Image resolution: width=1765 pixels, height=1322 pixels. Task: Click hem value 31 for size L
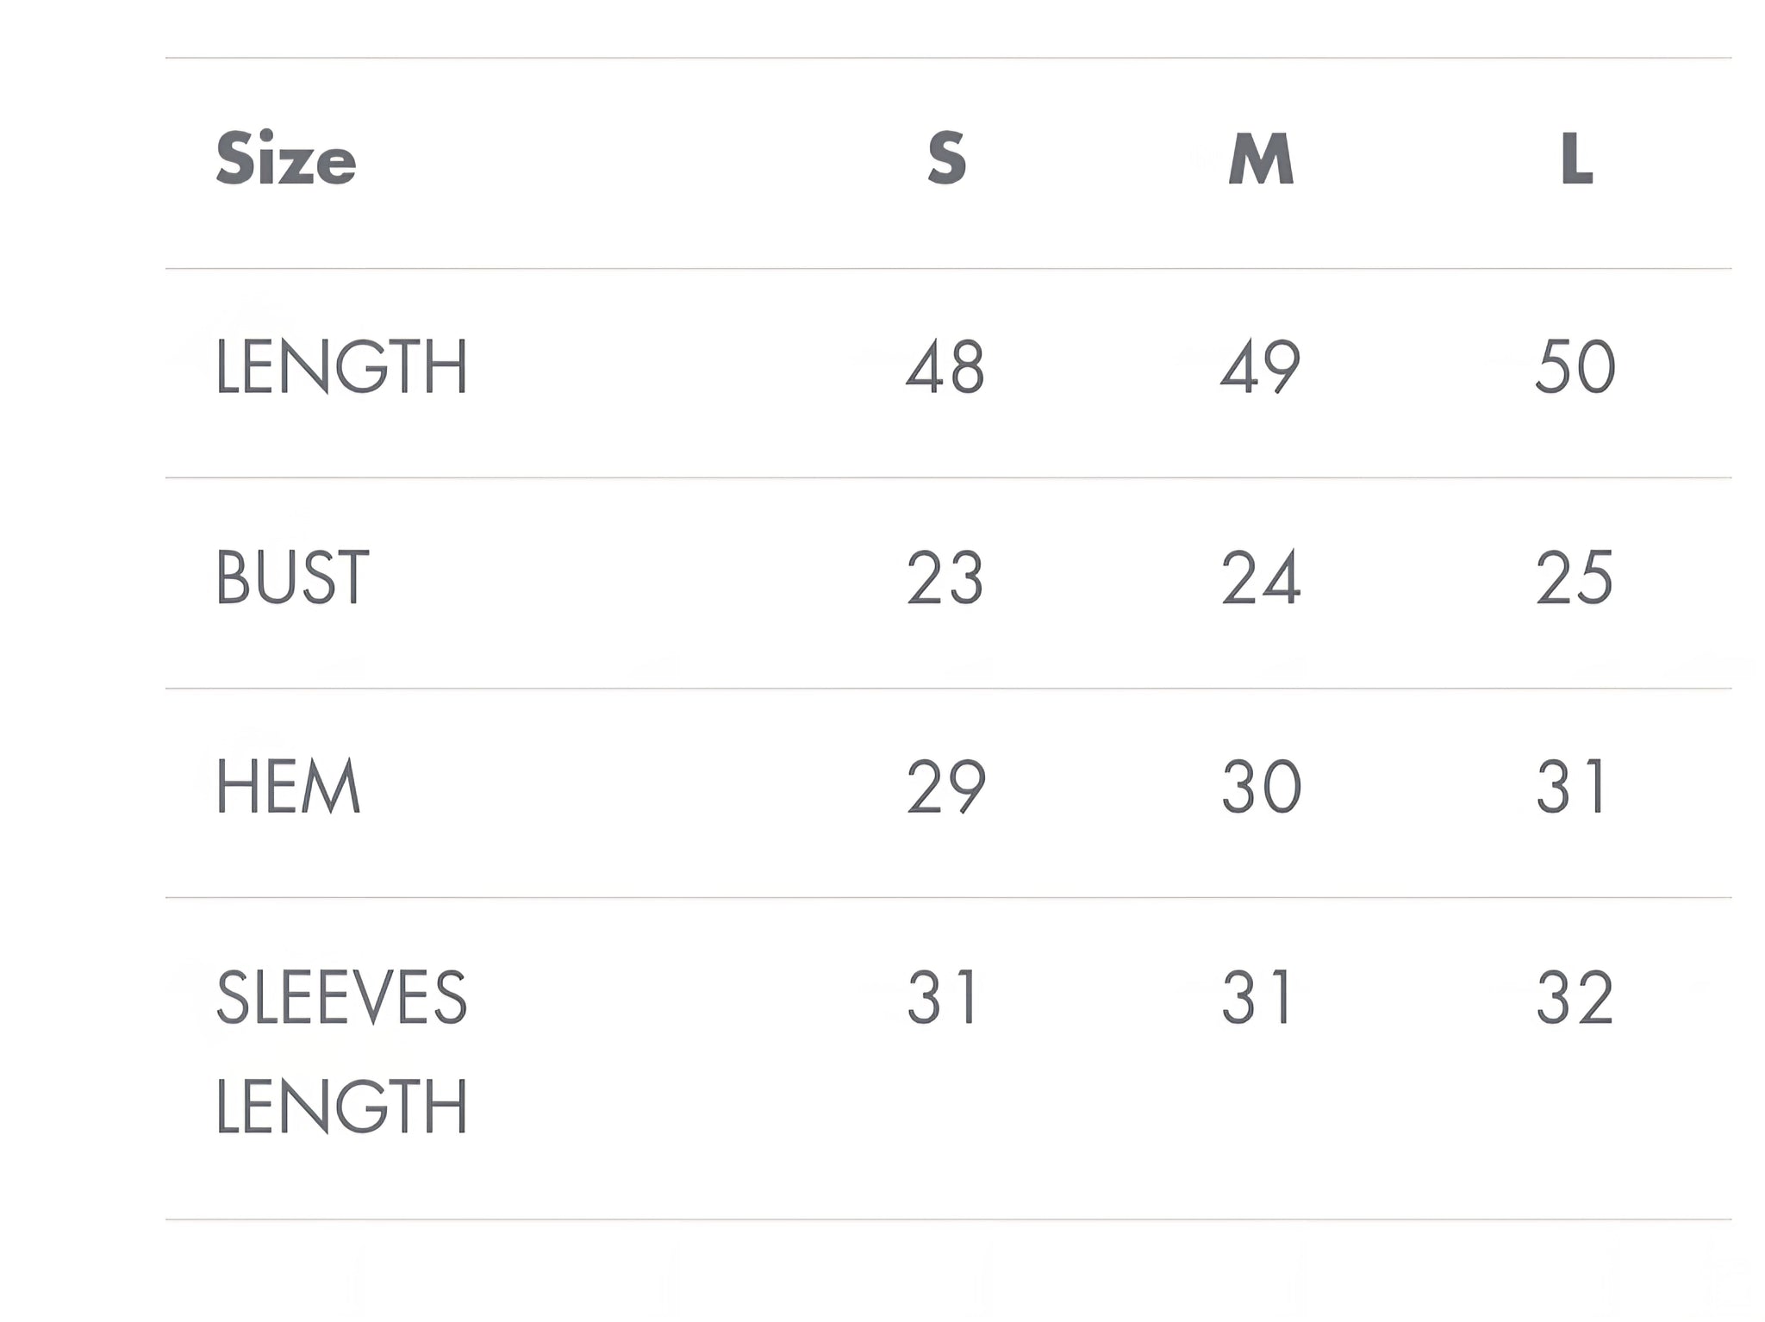click(1571, 787)
